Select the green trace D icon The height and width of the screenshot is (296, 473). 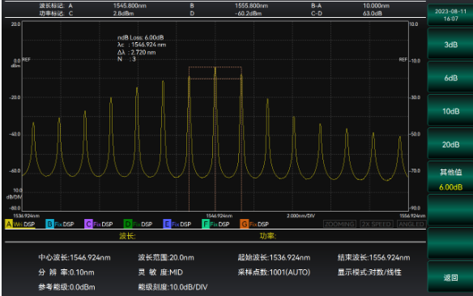[x=128, y=224]
